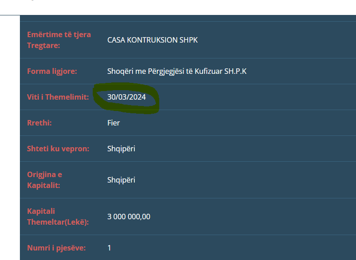Click the 'Numri i pjesëve' label

[x=56, y=248]
